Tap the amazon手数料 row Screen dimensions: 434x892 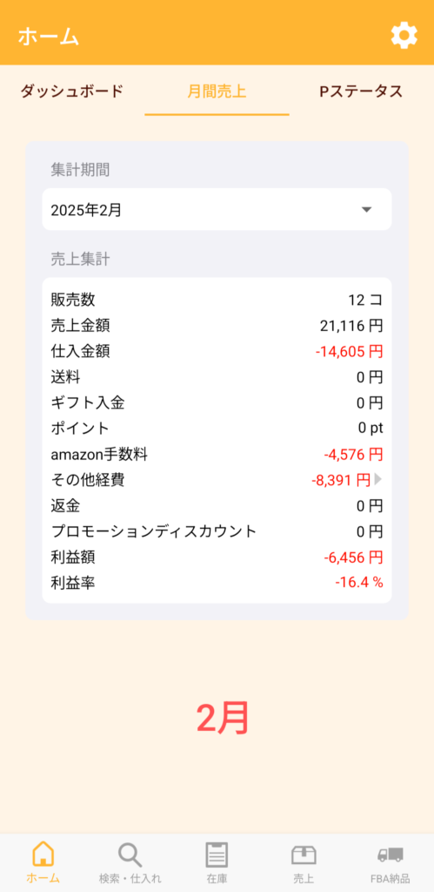tap(217, 455)
